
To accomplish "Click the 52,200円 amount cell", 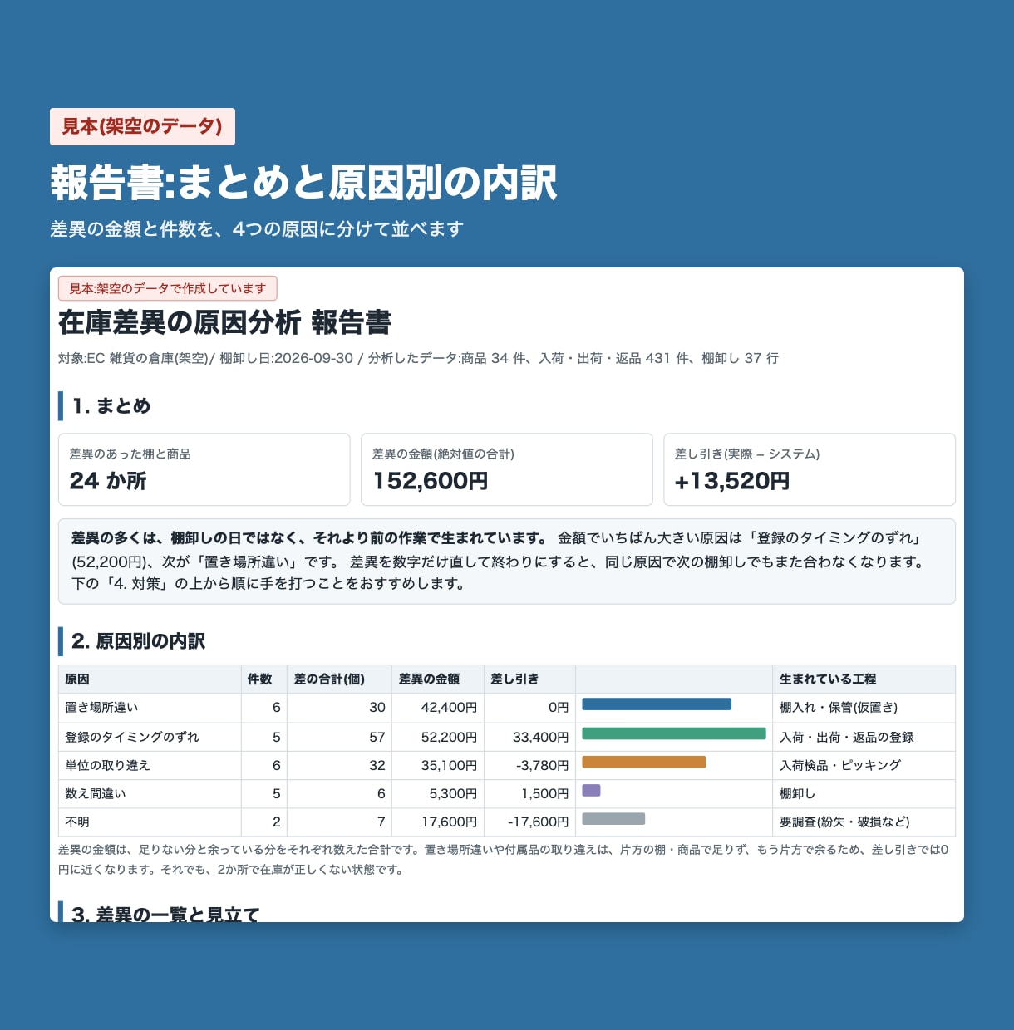I will (x=438, y=737).
